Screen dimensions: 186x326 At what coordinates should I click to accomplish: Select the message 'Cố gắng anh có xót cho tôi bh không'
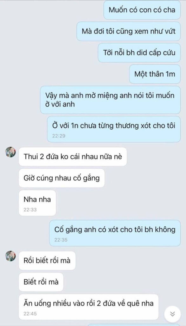pyautogui.click(x=115, y=233)
